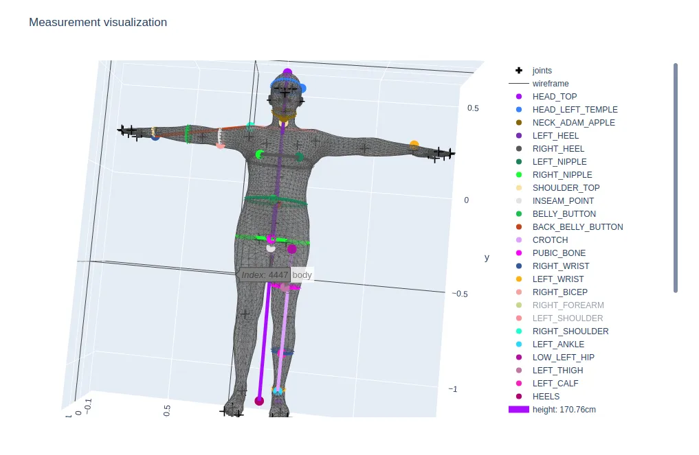Hide LEFT_ANKLE legend entry
This screenshot has height=455, width=699.
[x=558, y=344]
